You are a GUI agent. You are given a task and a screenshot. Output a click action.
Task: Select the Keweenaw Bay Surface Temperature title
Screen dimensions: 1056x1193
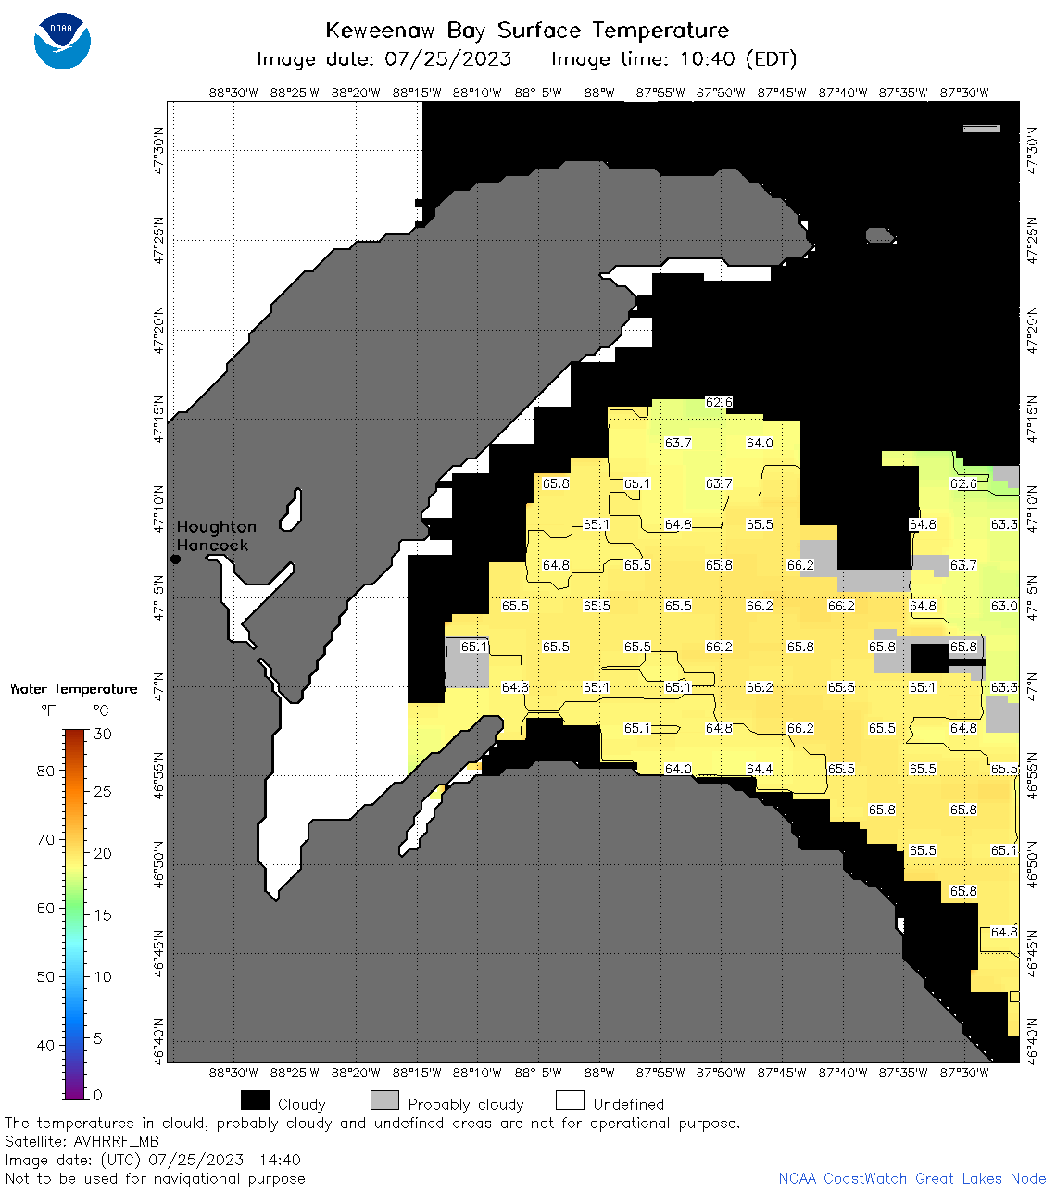click(527, 30)
